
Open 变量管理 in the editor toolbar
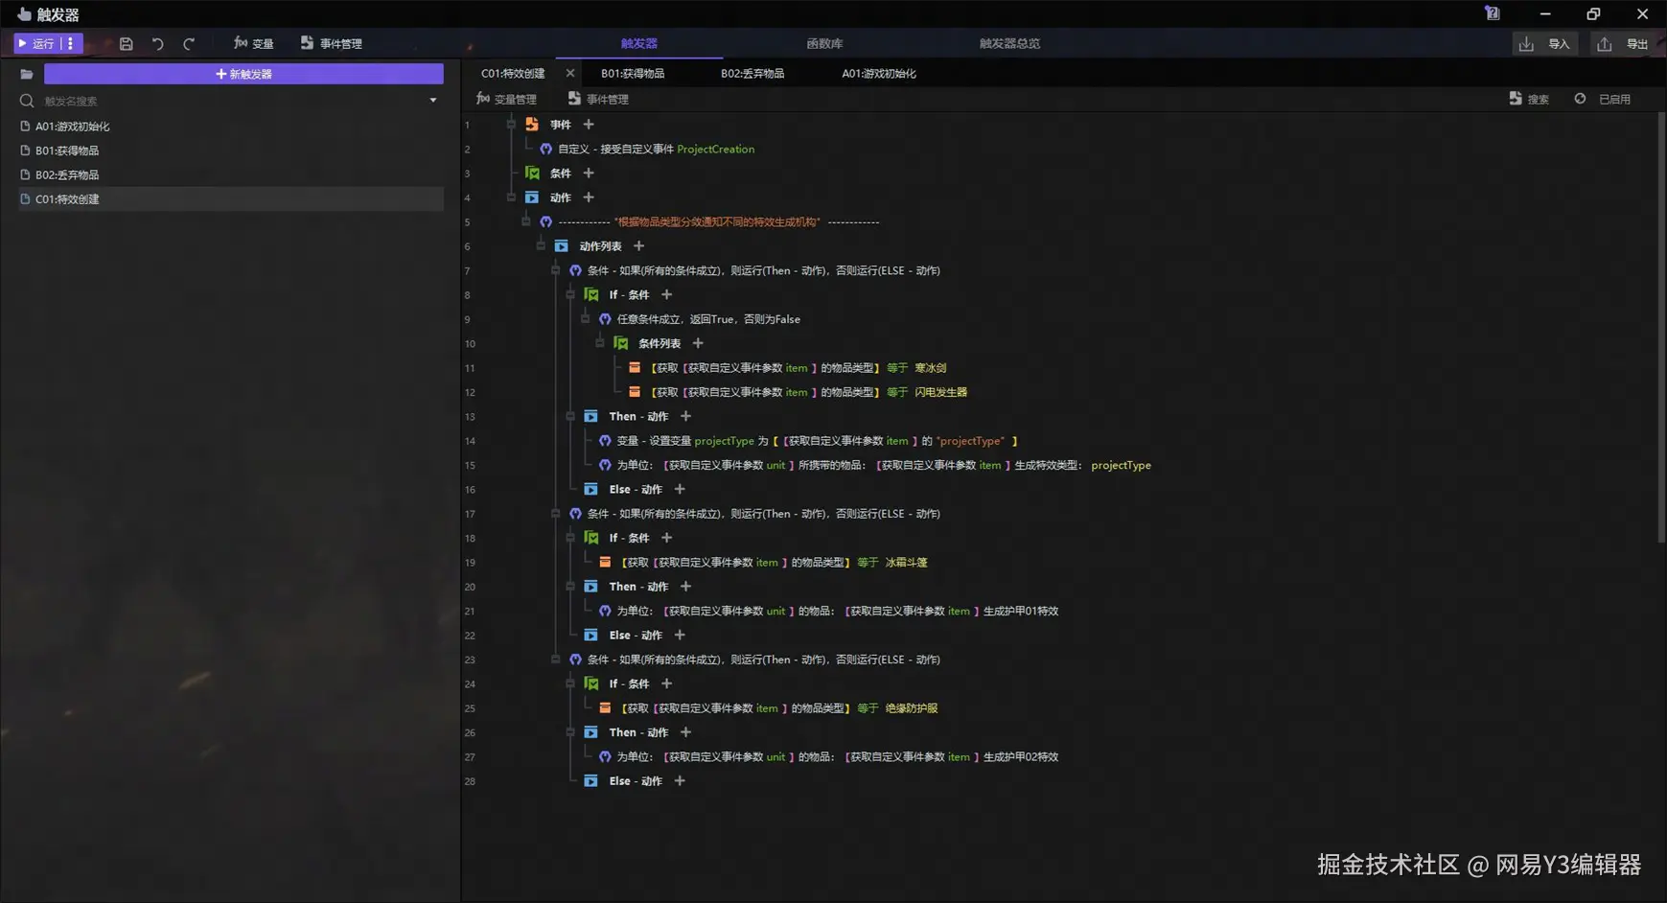tap(506, 100)
